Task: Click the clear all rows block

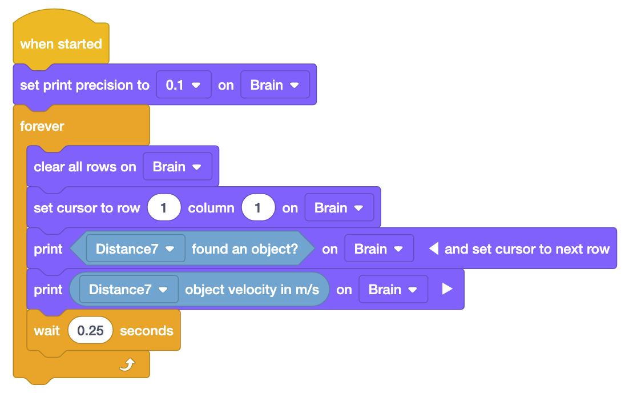Action: pyautogui.click(x=84, y=166)
